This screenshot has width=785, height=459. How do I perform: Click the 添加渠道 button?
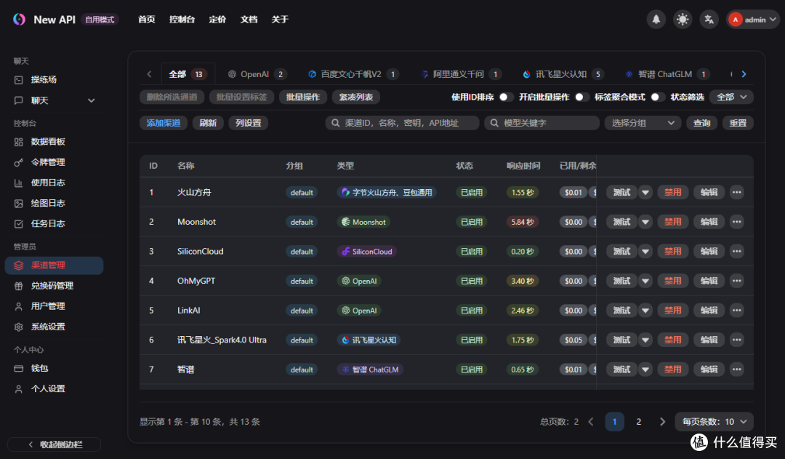click(x=164, y=123)
